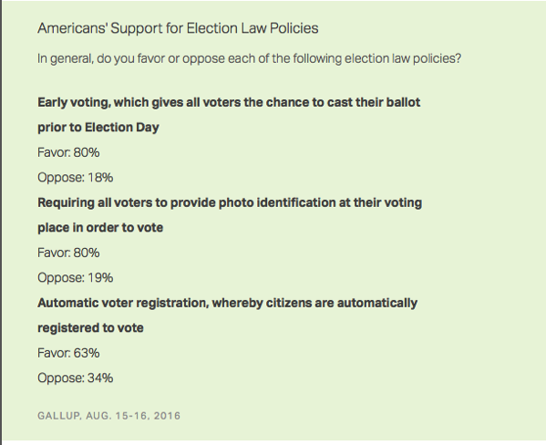Click 'Favor: 80%' under Early voting
Viewport: 546px width, 445px height.
(x=68, y=152)
